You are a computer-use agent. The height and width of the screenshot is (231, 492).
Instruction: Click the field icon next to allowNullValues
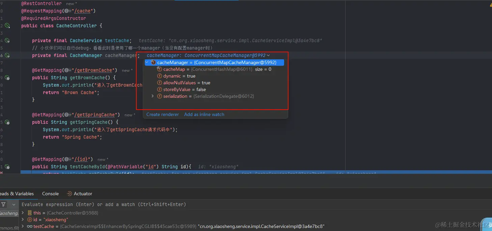coord(160,83)
